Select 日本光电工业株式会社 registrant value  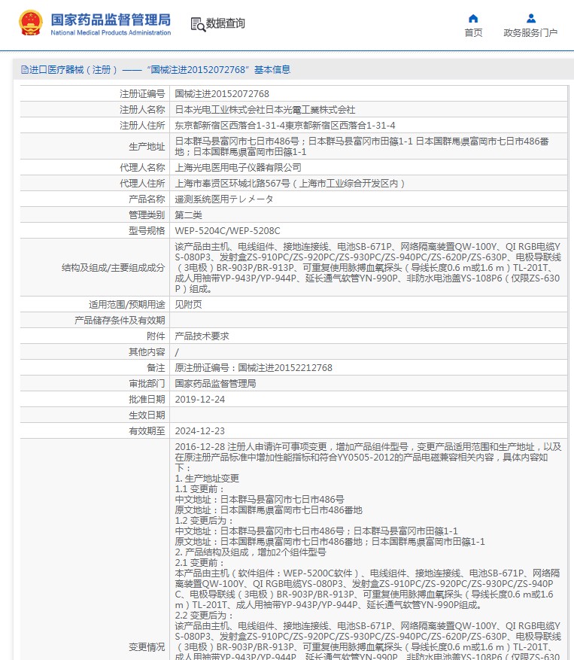pyautogui.click(x=265, y=110)
